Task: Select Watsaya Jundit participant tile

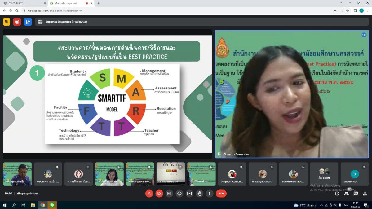Action: click(x=263, y=174)
